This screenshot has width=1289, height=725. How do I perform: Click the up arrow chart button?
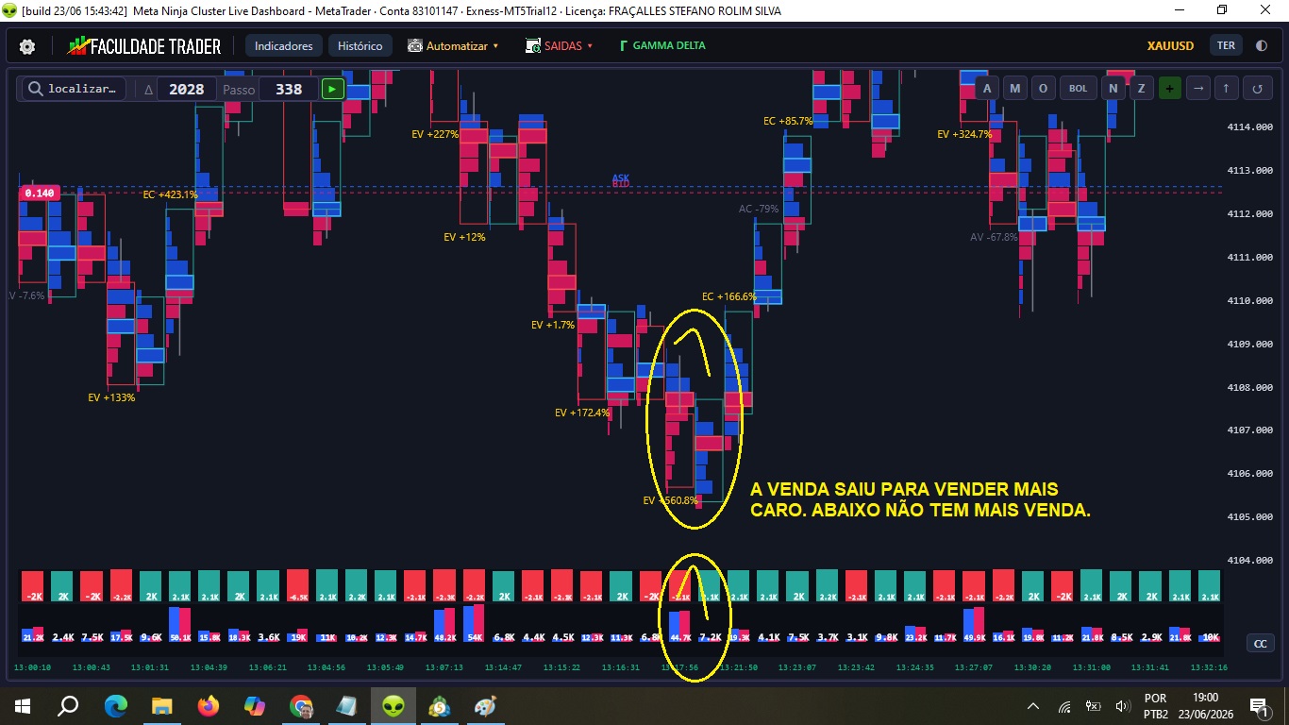click(x=1227, y=88)
